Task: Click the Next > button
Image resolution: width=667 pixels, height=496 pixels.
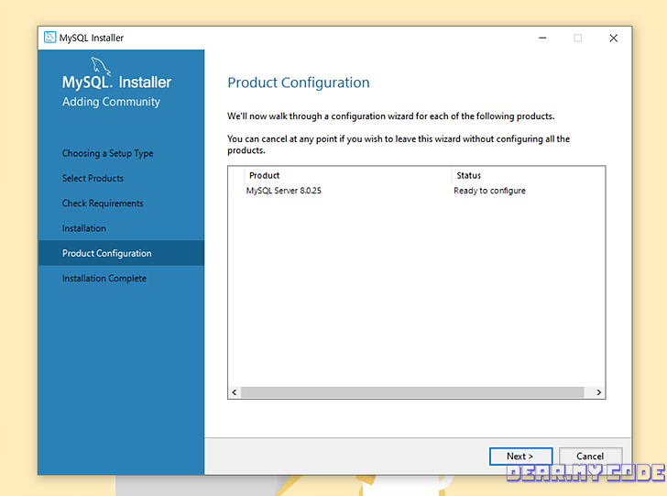Action: pyautogui.click(x=520, y=456)
